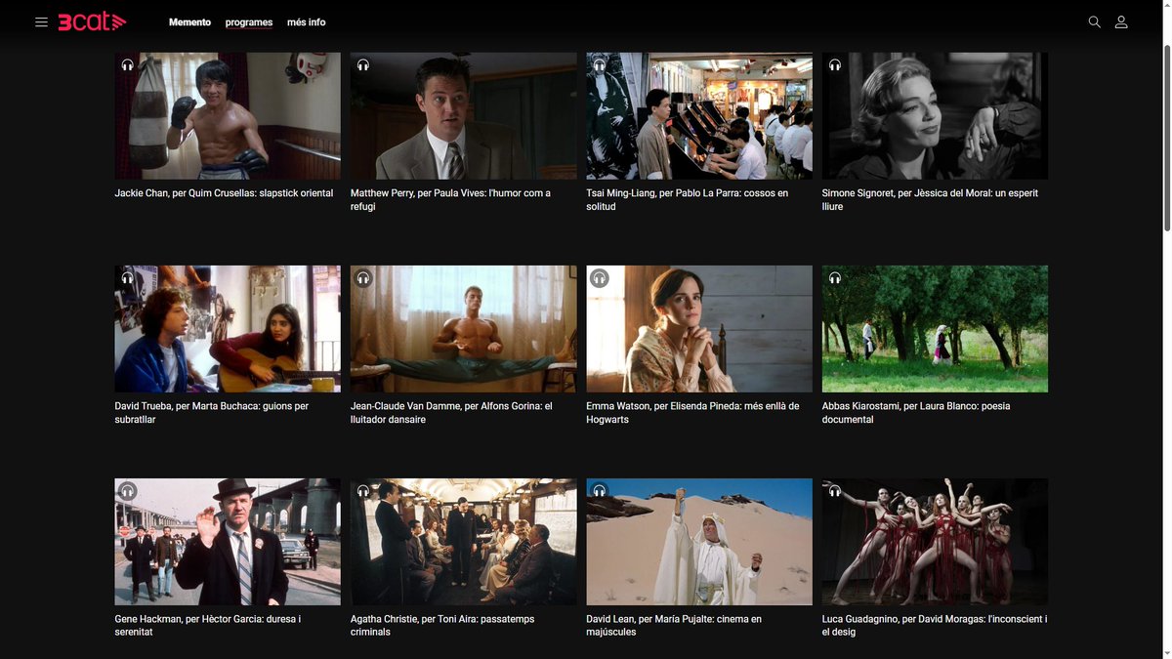Click headphones icon on Abbas Kiarostami card
Viewport: 1172px width, 659px height.
pyautogui.click(x=835, y=278)
